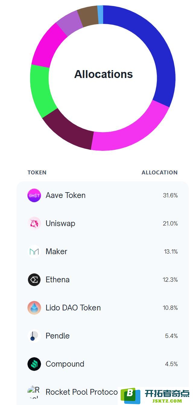This screenshot has width=193, height=405.
Task: Click the broken Rocket Pool image icon
Action: click(x=34, y=392)
